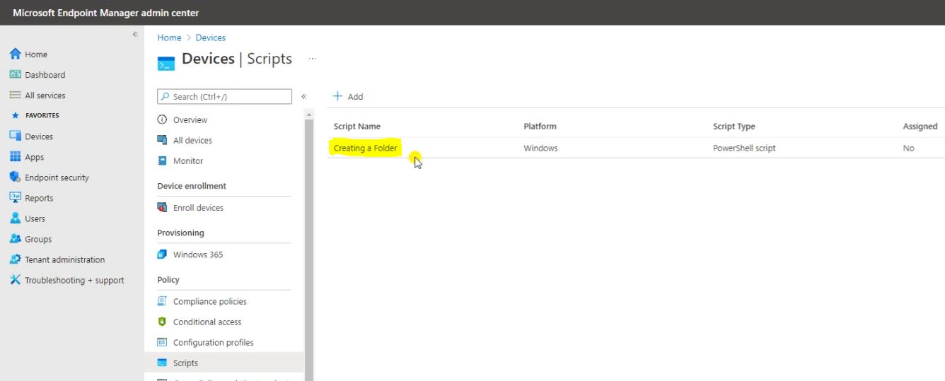This screenshot has width=945, height=381.
Task: Click the Troubleshooting + support wrench icon
Action: tap(15, 280)
